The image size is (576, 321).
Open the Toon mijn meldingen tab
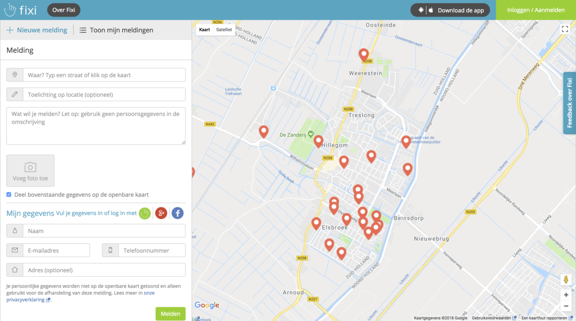pos(117,30)
